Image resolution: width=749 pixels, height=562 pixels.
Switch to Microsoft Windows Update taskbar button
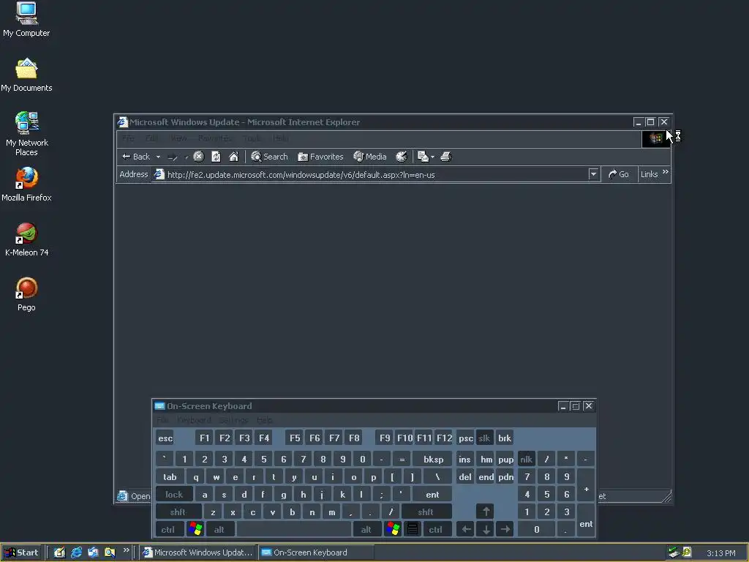tap(198, 552)
